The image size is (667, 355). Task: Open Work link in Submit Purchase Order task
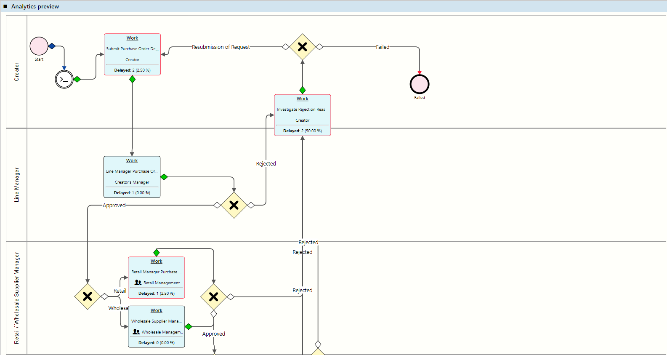click(x=133, y=38)
